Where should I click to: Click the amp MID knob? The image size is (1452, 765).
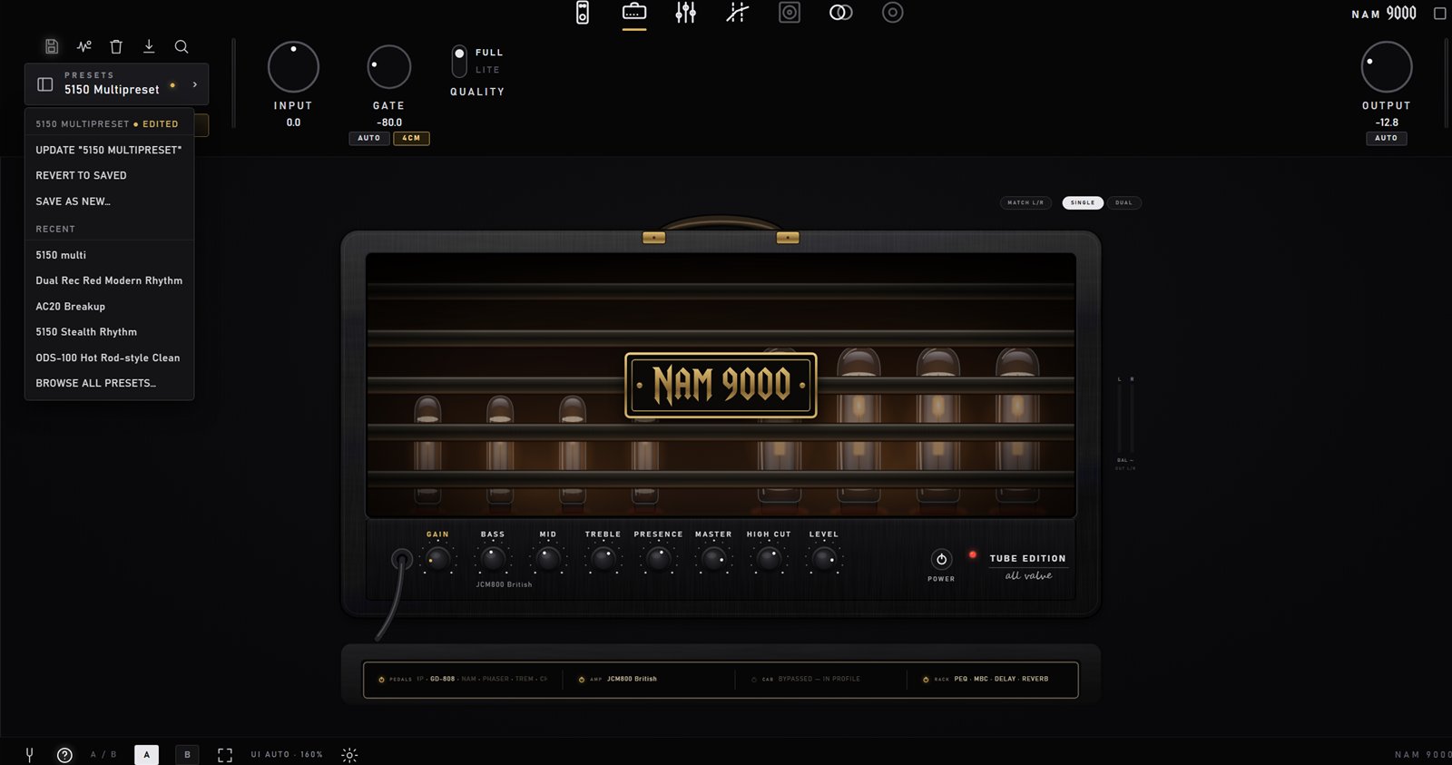pyautogui.click(x=548, y=559)
